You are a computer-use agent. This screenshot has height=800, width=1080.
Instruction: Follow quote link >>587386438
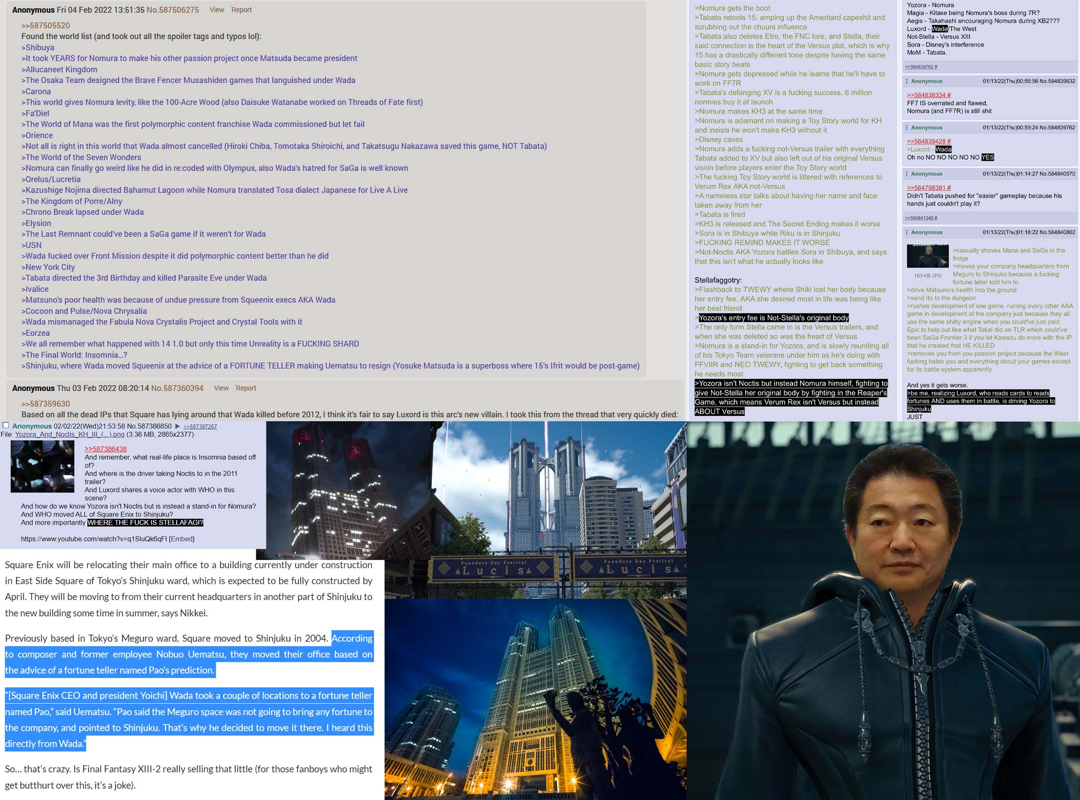(x=105, y=449)
